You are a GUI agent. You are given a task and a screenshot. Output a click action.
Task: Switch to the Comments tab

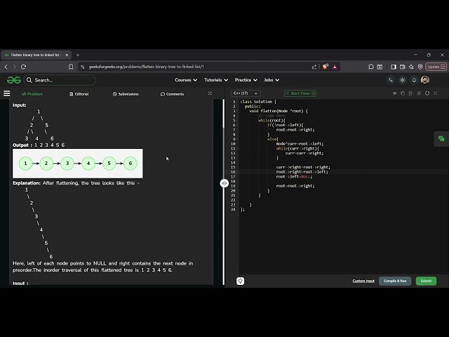(x=172, y=94)
